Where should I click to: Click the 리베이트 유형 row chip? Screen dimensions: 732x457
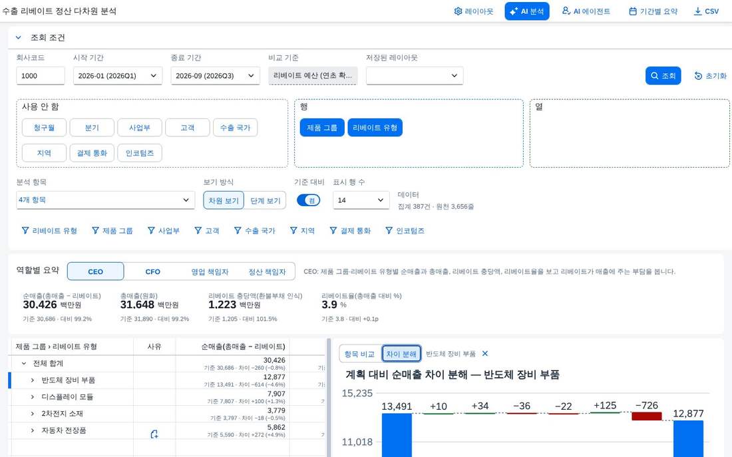[x=375, y=128]
